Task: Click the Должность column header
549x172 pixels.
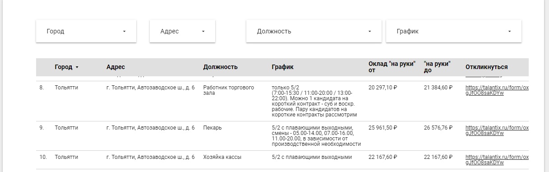Action: tap(220, 67)
